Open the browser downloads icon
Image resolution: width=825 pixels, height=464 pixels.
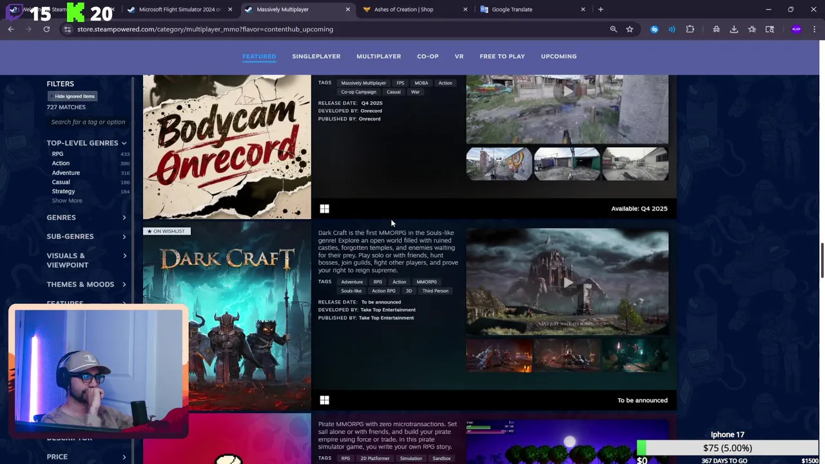pyautogui.click(x=734, y=29)
